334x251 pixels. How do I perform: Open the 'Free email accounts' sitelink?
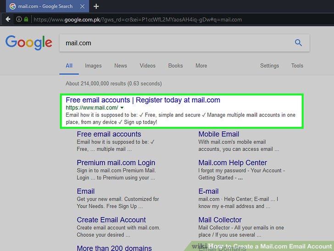tap(109, 134)
